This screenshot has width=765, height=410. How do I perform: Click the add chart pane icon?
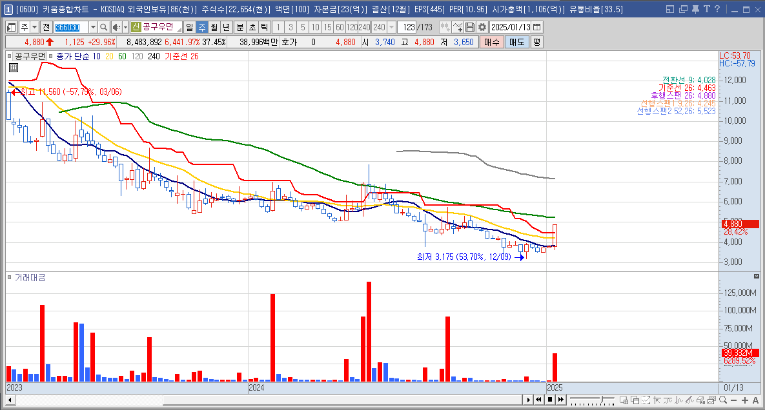(x=624, y=400)
